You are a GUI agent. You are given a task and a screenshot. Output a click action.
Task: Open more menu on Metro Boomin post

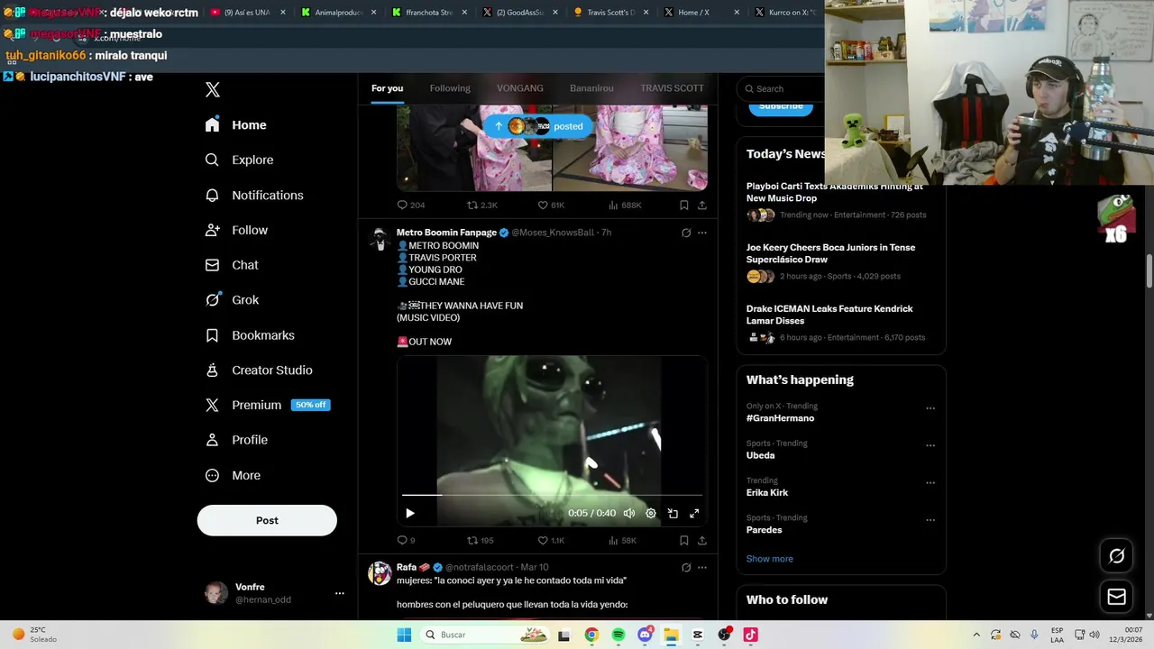702,233
